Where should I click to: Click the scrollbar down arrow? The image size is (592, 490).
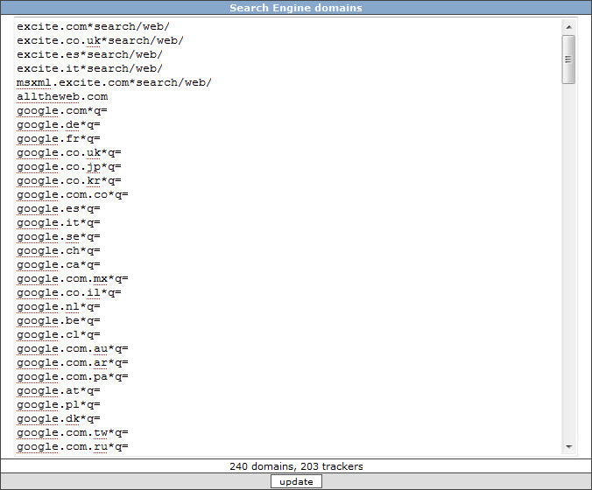tap(568, 446)
